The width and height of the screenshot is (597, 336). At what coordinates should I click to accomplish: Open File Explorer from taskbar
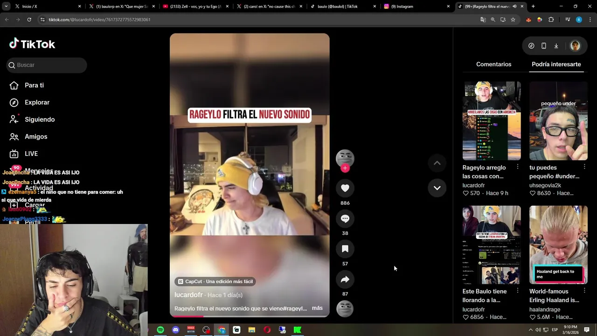(x=252, y=330)
